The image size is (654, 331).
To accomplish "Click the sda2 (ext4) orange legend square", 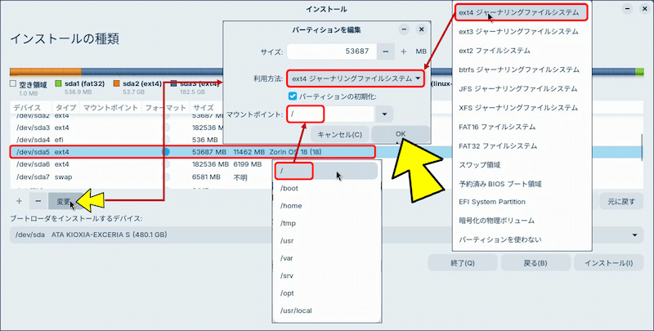I will click(x=117, y=83).
